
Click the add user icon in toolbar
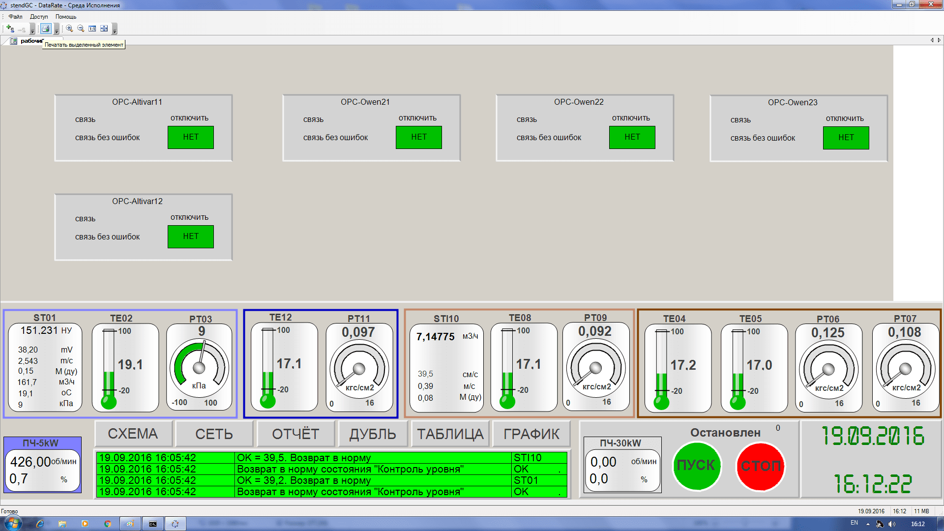pyautogui.click(x=10, y=29)
